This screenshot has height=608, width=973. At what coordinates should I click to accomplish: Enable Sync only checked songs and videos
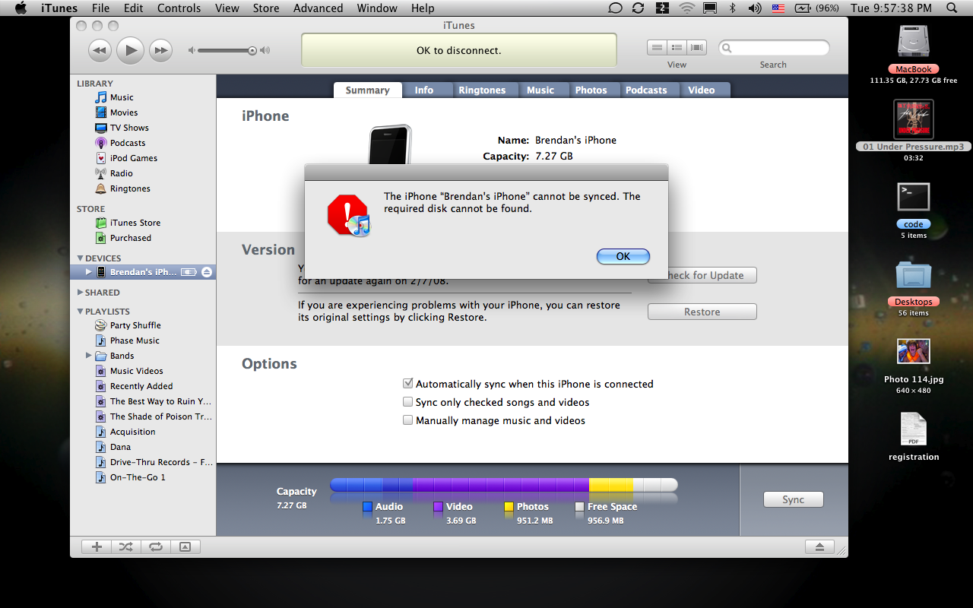(408, 402)
